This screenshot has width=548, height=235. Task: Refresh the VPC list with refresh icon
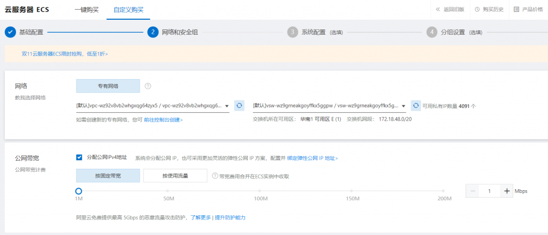[239, 105]
